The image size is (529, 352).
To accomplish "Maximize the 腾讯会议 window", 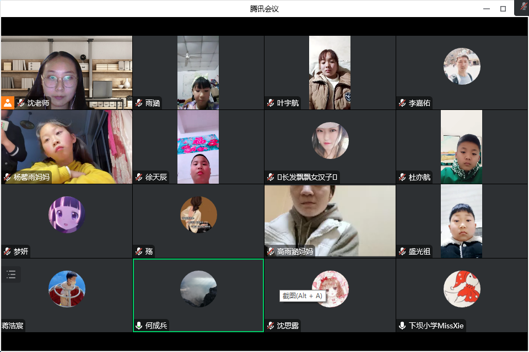I will (503, 9).
